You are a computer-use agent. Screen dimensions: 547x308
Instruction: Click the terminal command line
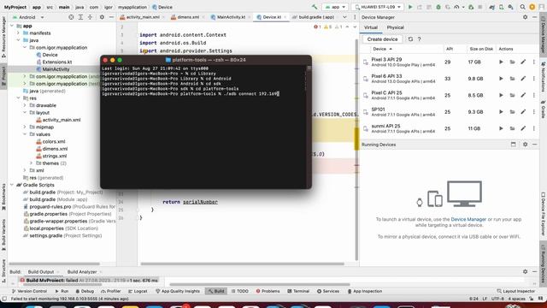[190, 93]
